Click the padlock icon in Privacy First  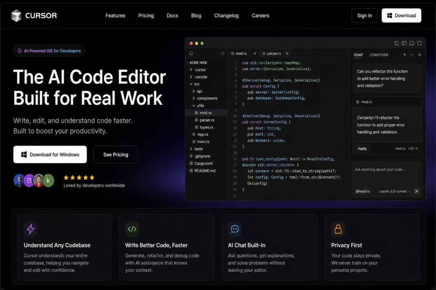point(338,229)
